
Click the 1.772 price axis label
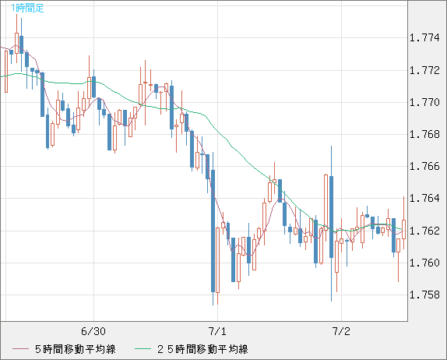pos(424,70)
